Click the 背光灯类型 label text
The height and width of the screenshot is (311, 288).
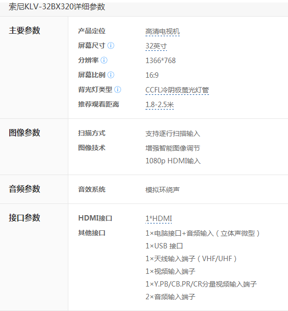(x=95, y=89)
